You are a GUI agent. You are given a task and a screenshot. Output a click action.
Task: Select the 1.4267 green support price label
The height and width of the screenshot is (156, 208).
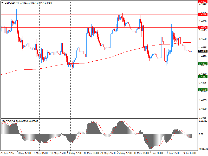[203, 76]
